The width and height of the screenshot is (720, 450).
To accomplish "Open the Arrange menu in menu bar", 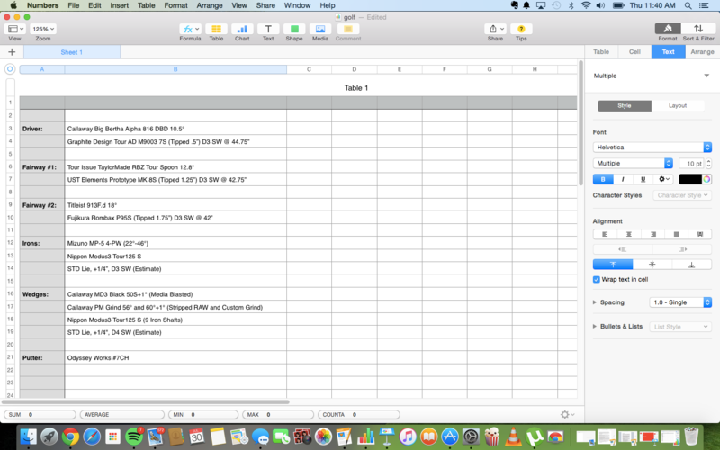I will click(210, 5).
